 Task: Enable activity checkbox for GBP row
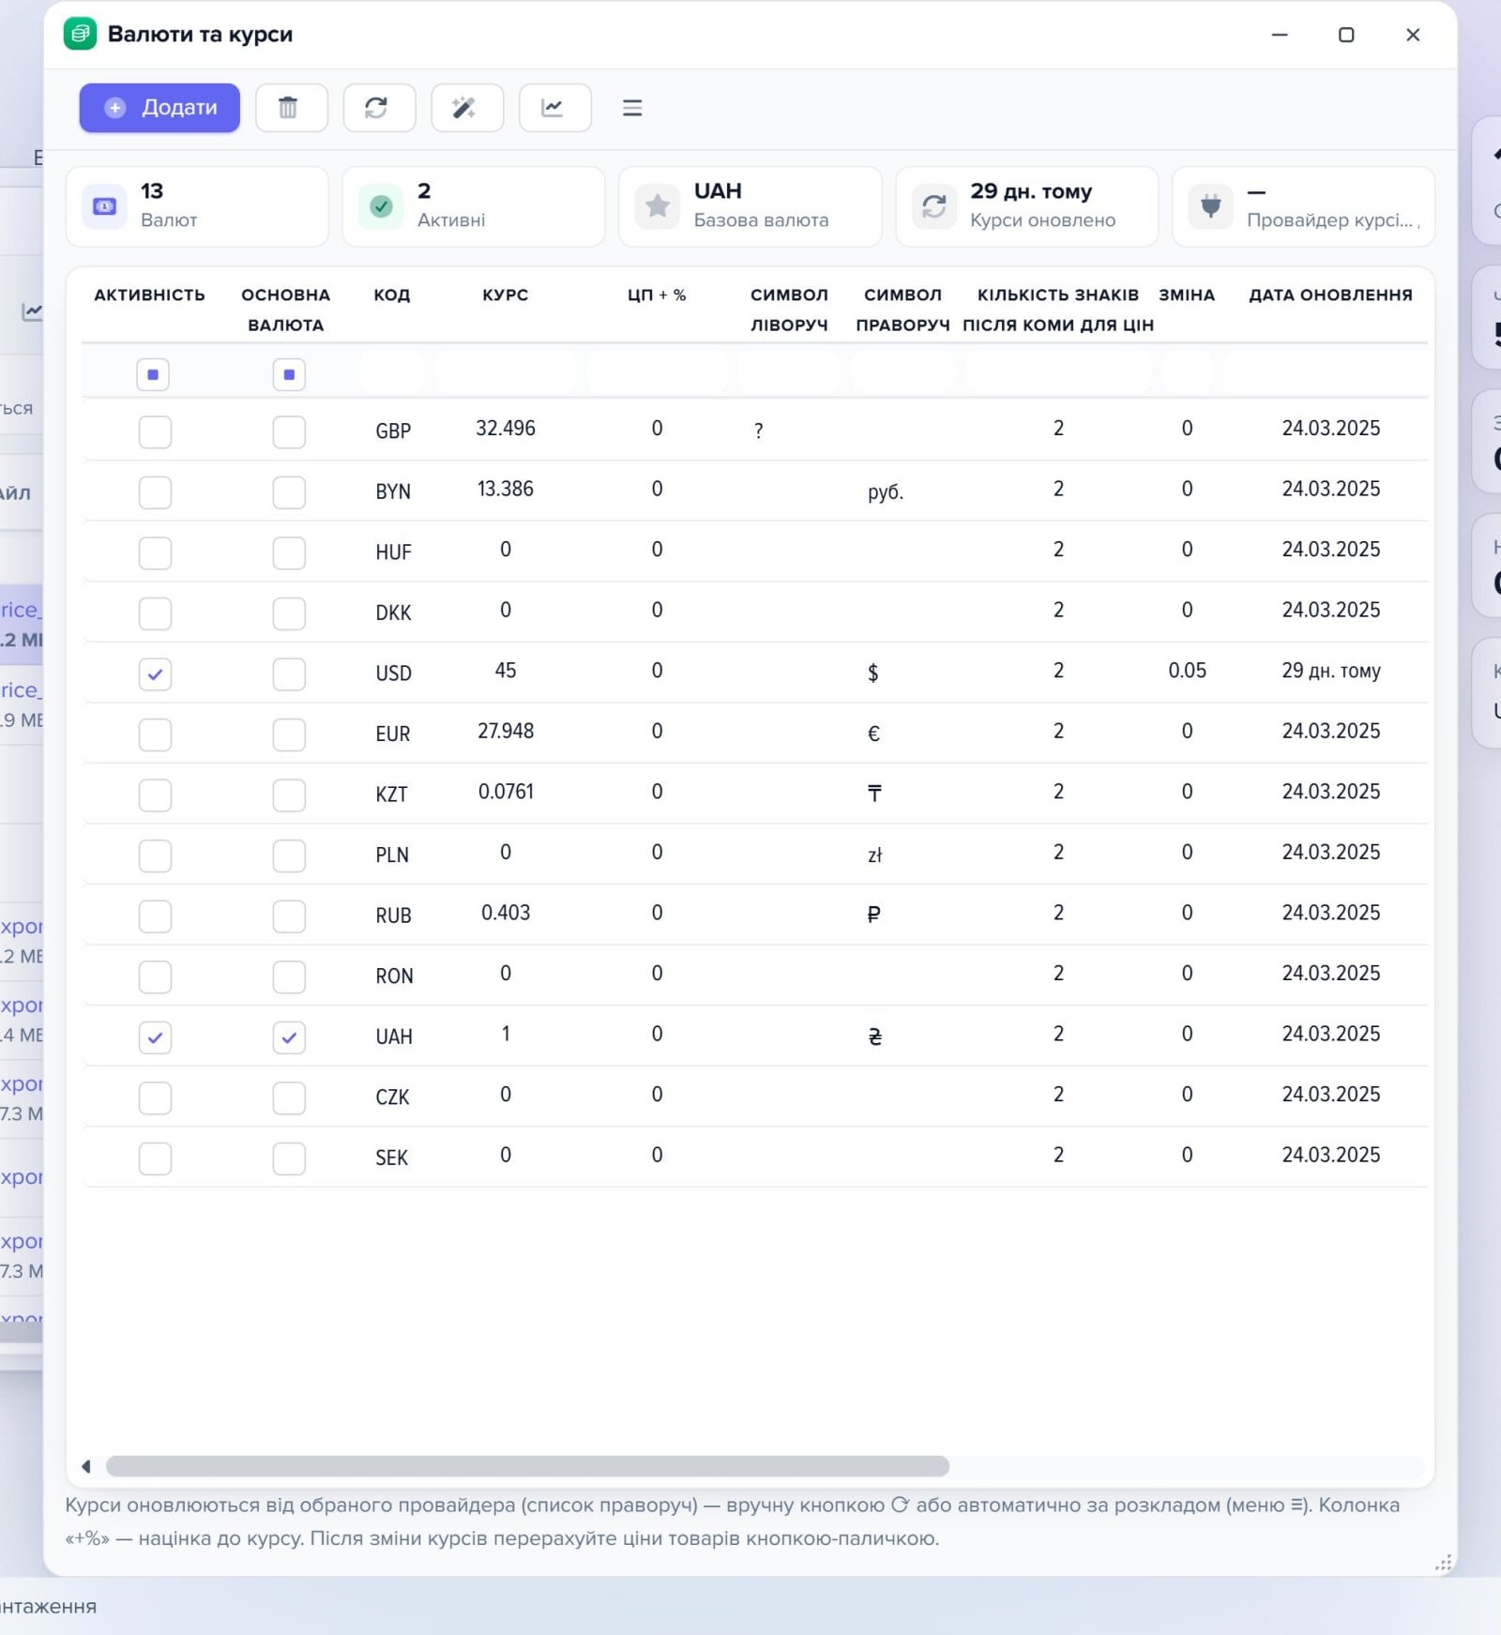[155, 431]
